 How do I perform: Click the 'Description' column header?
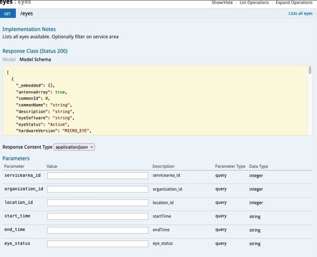(164, 166)
